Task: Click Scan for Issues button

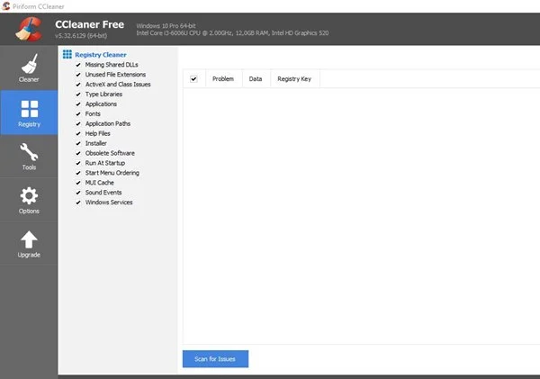Action: point(215,358)
